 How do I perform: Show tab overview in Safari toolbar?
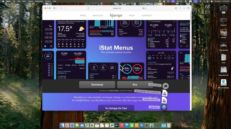tap(188, 8)
